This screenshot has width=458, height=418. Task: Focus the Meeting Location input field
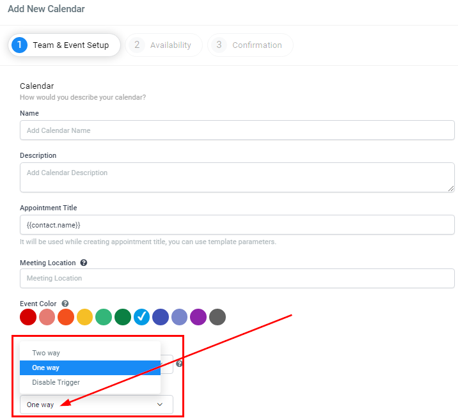pos(237,279)
